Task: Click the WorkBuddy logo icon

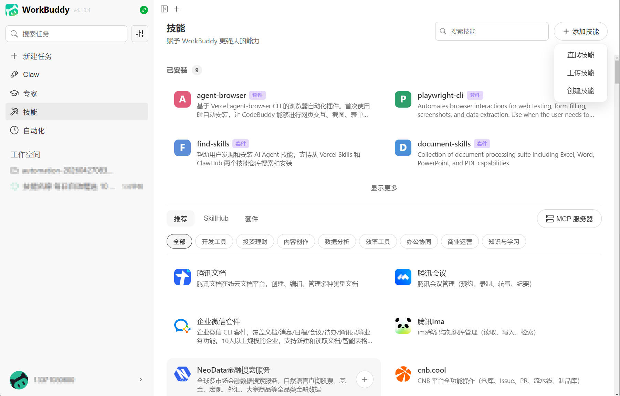Action: coord(12,10)
